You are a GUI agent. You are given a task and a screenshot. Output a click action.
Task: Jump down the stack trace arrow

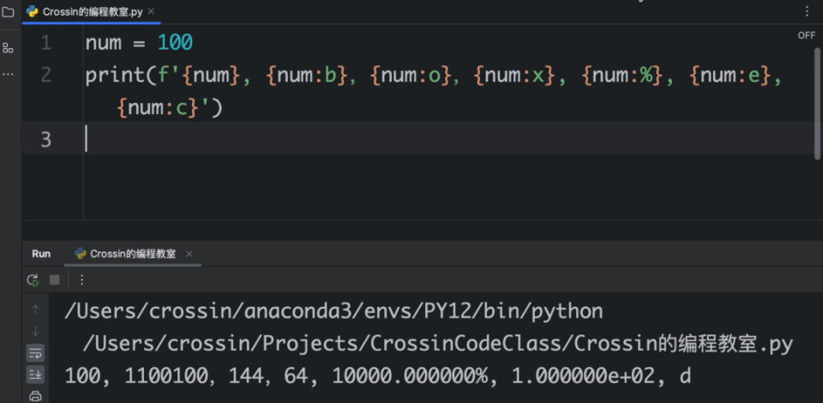[35, 331]
